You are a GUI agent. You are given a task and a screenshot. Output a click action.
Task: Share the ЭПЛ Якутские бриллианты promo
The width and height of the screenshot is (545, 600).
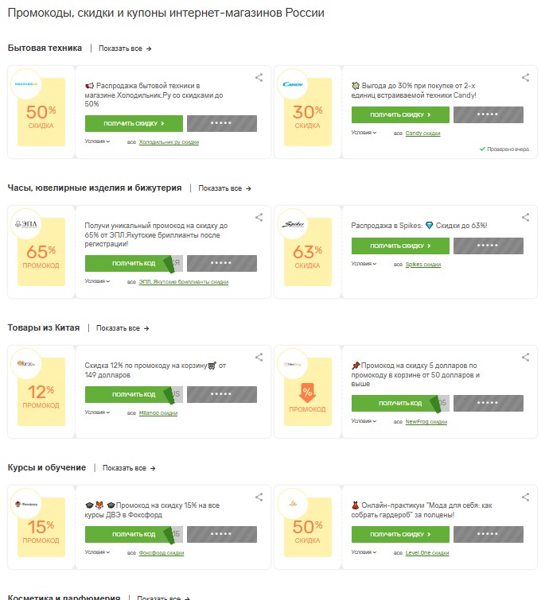(259, 217)
